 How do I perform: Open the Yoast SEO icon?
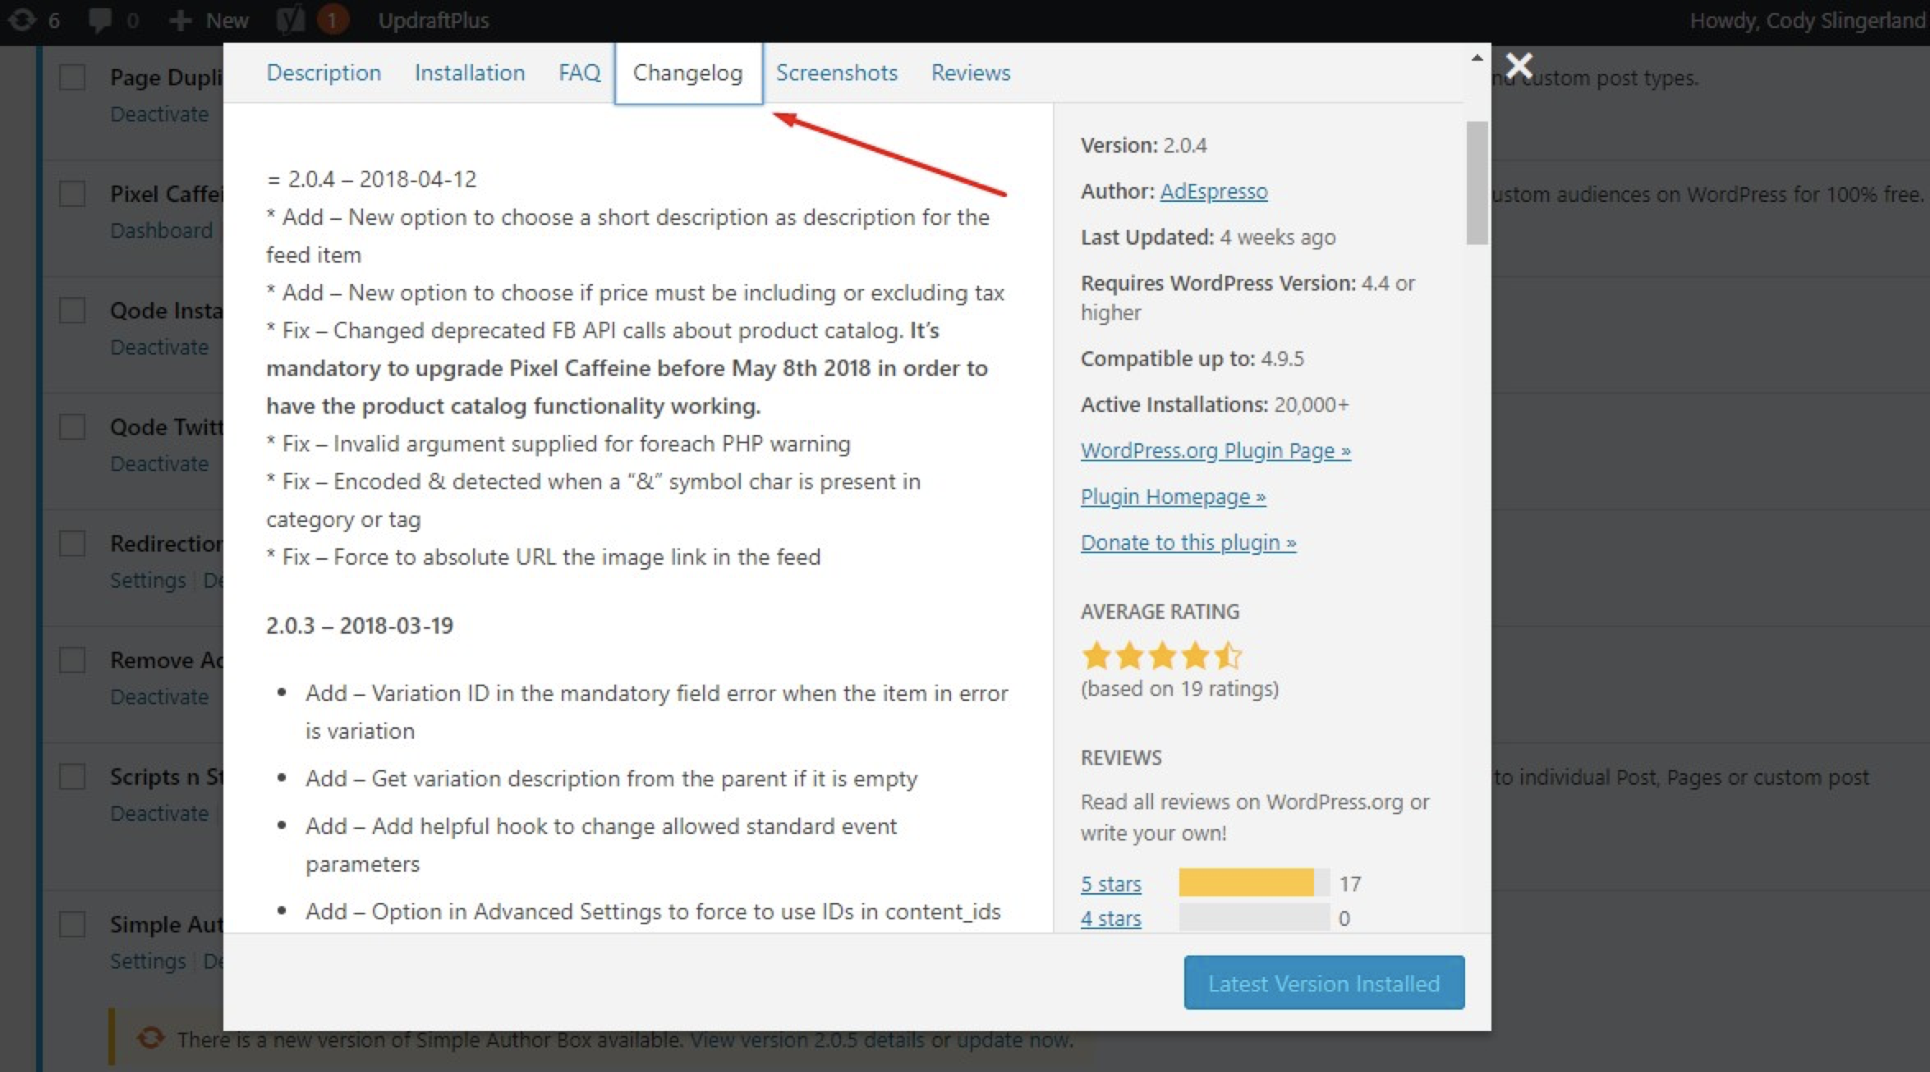coord(290,20)
